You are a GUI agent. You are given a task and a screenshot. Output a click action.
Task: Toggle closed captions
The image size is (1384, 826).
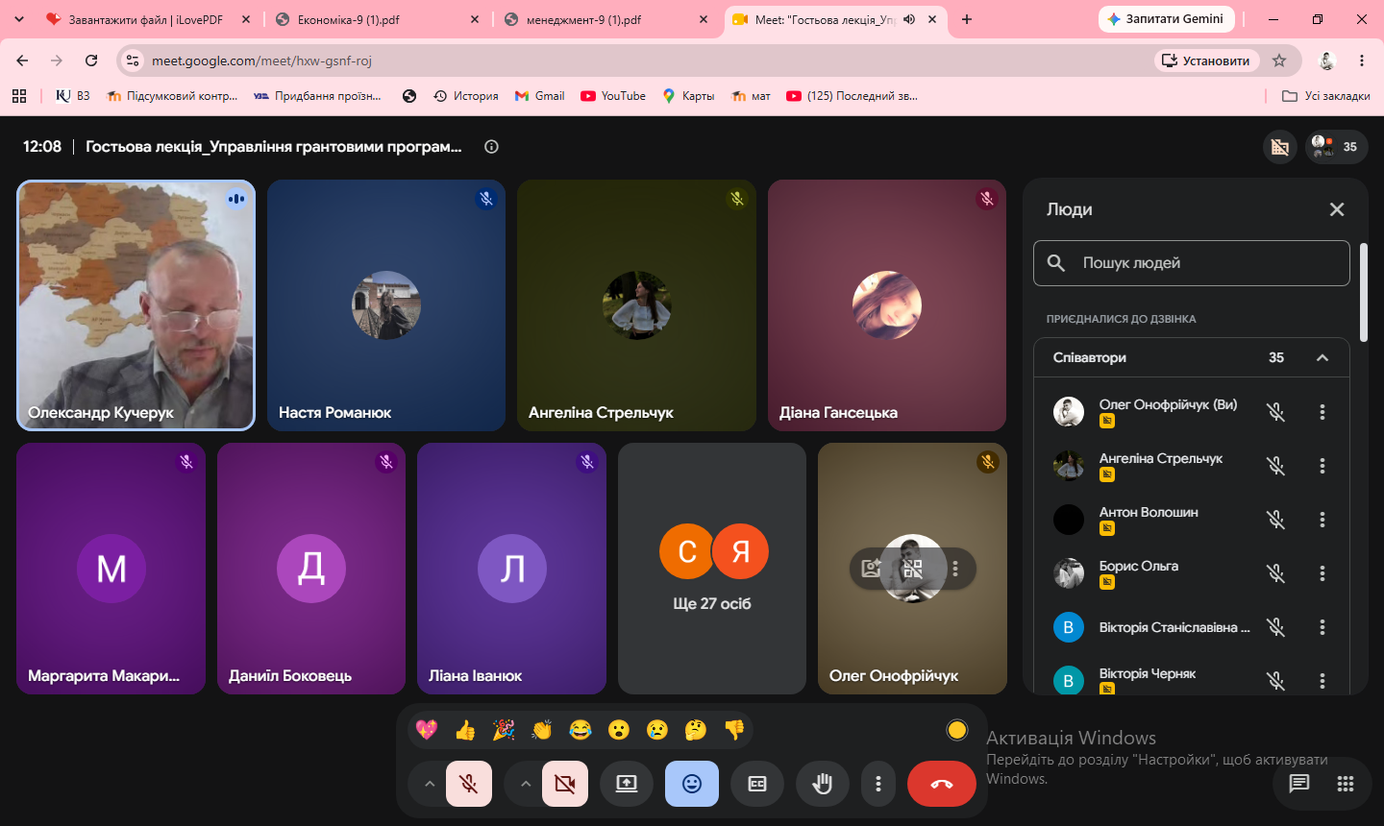[757, 784]
